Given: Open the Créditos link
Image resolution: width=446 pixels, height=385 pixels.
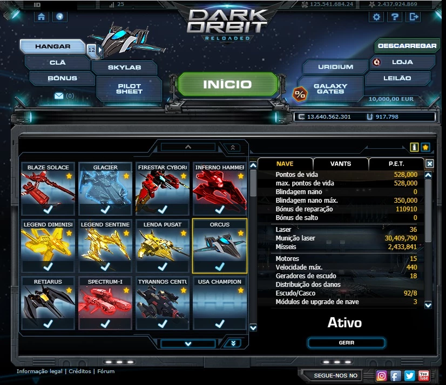Looking at the screenshot, I should click(80, 371).
